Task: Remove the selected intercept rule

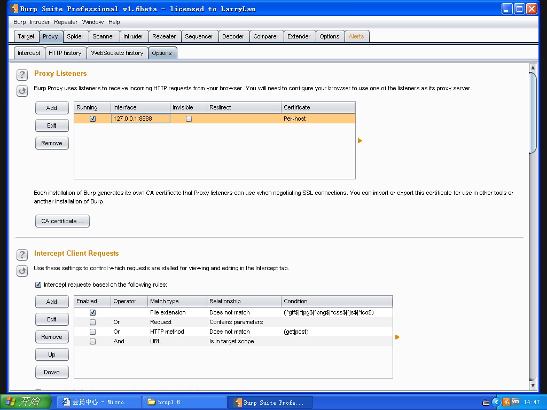Action: point(52,337)
